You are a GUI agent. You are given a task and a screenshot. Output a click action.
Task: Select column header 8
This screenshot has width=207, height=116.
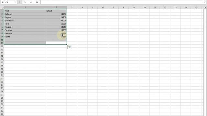[x=124, y=7]
